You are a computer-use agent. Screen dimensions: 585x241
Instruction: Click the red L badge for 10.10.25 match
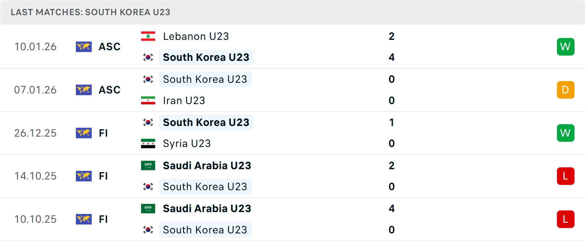(565, 219)
